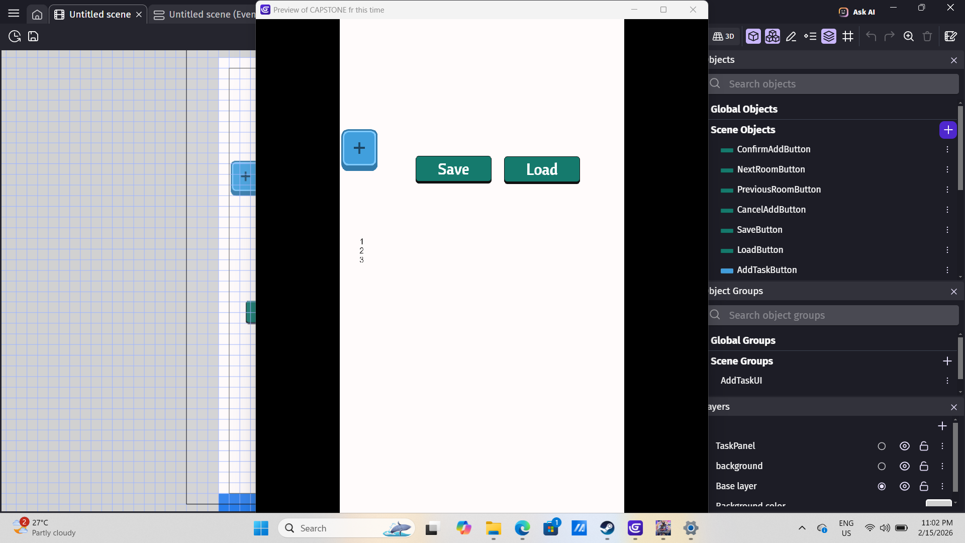Open the main hamburger menu

tap(14, 14)
